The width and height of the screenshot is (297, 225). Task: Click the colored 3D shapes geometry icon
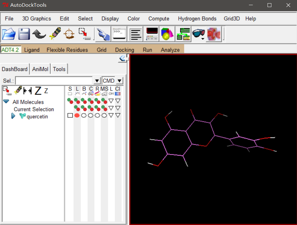[x=167, y=34]
